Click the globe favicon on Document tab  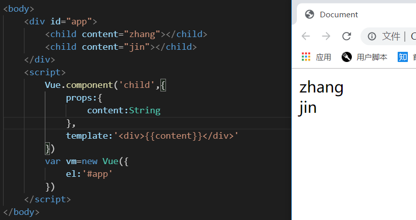(x=310, y=14)
